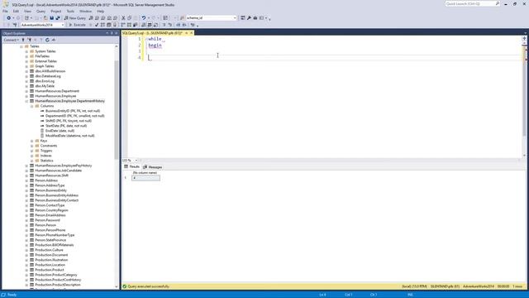Expand the Keys folder
Image resolution: width=529 pixels, height=298 pixels.
click(32, 141)
